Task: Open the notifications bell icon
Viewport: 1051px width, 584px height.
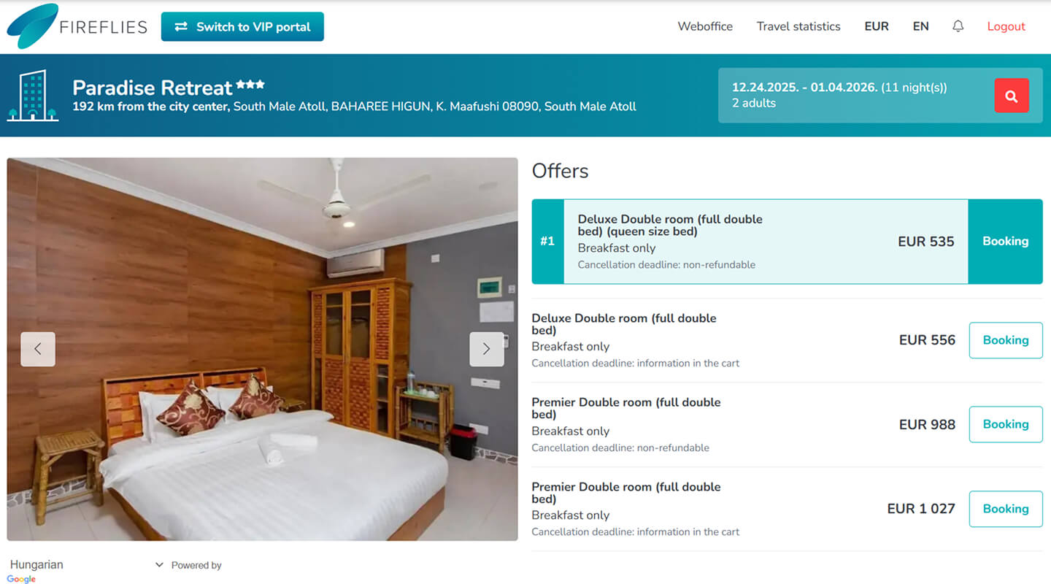Action: pos(958,26)
